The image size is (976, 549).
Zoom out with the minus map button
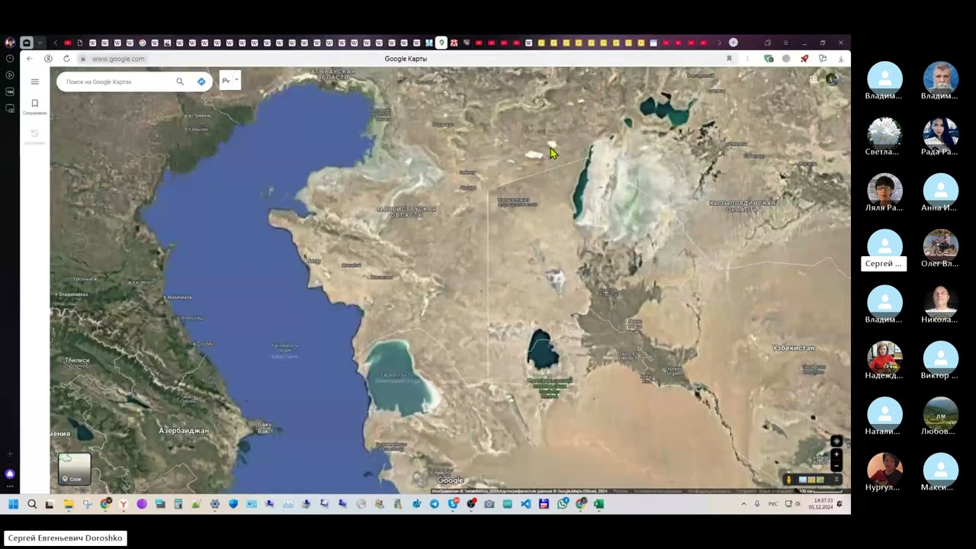[836, 465]
